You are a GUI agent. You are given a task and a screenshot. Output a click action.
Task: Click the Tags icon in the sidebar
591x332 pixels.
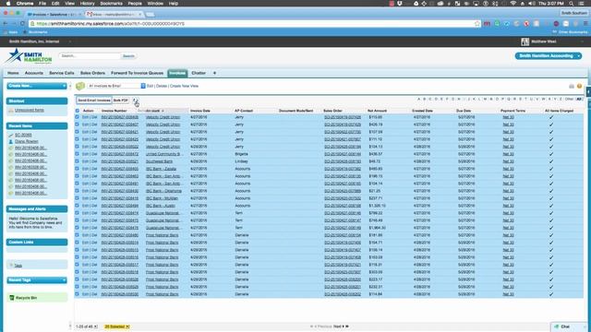pos(11,266)
